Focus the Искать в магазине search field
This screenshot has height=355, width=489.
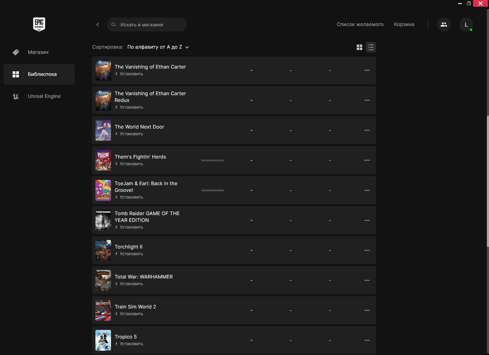(x=147, y=24)
